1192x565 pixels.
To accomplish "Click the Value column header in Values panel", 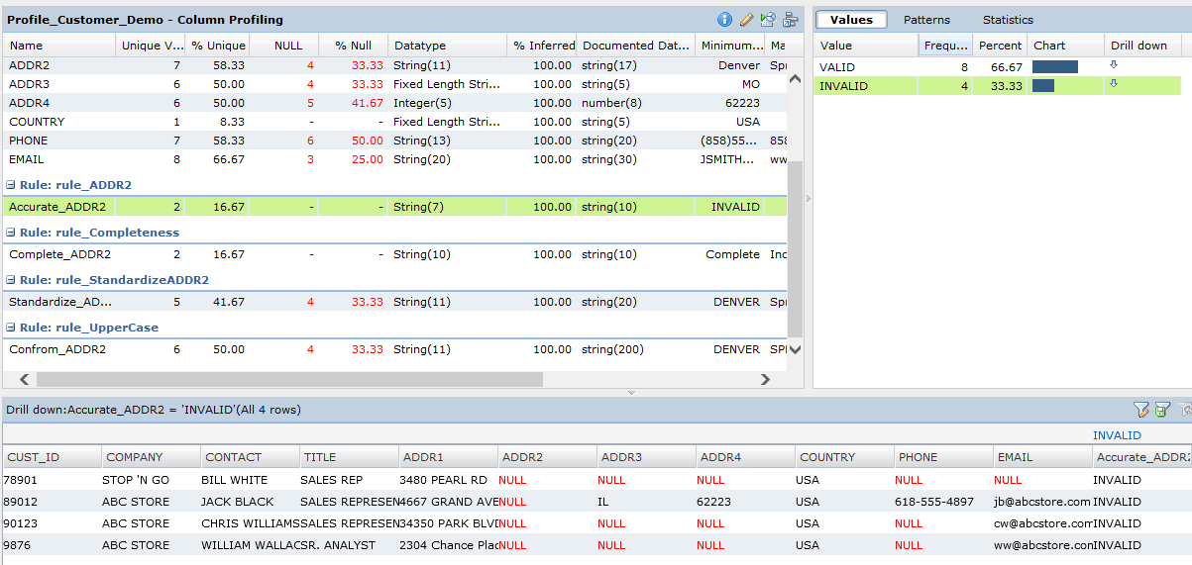I will (866, 46).
